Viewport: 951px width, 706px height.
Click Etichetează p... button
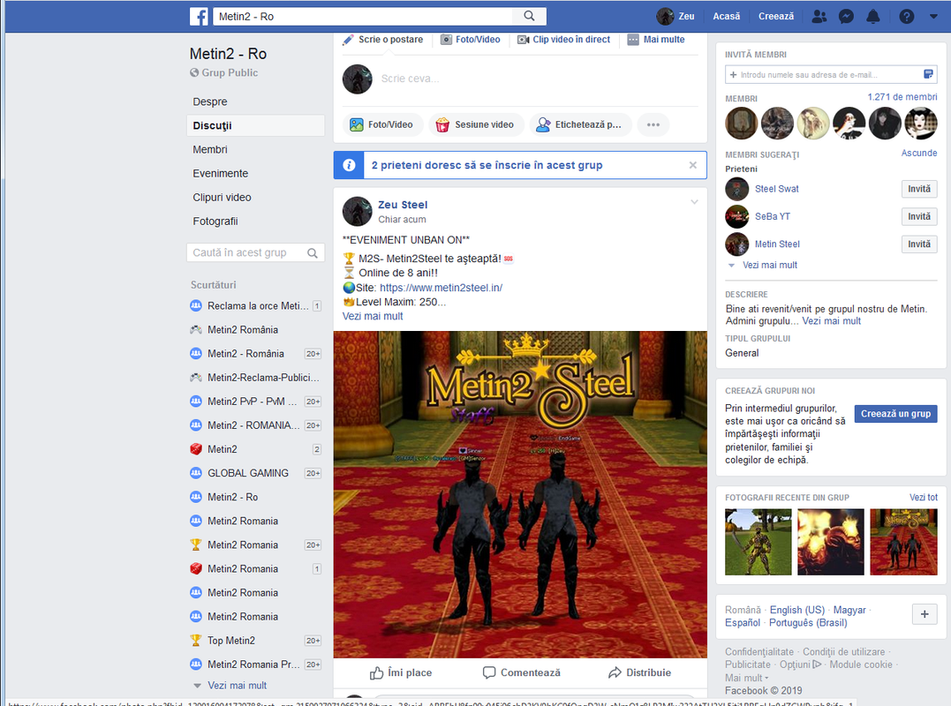[x=580, y=124]
